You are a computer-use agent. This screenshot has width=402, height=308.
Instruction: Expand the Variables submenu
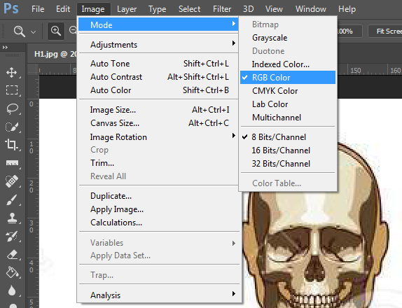[158, 243]
